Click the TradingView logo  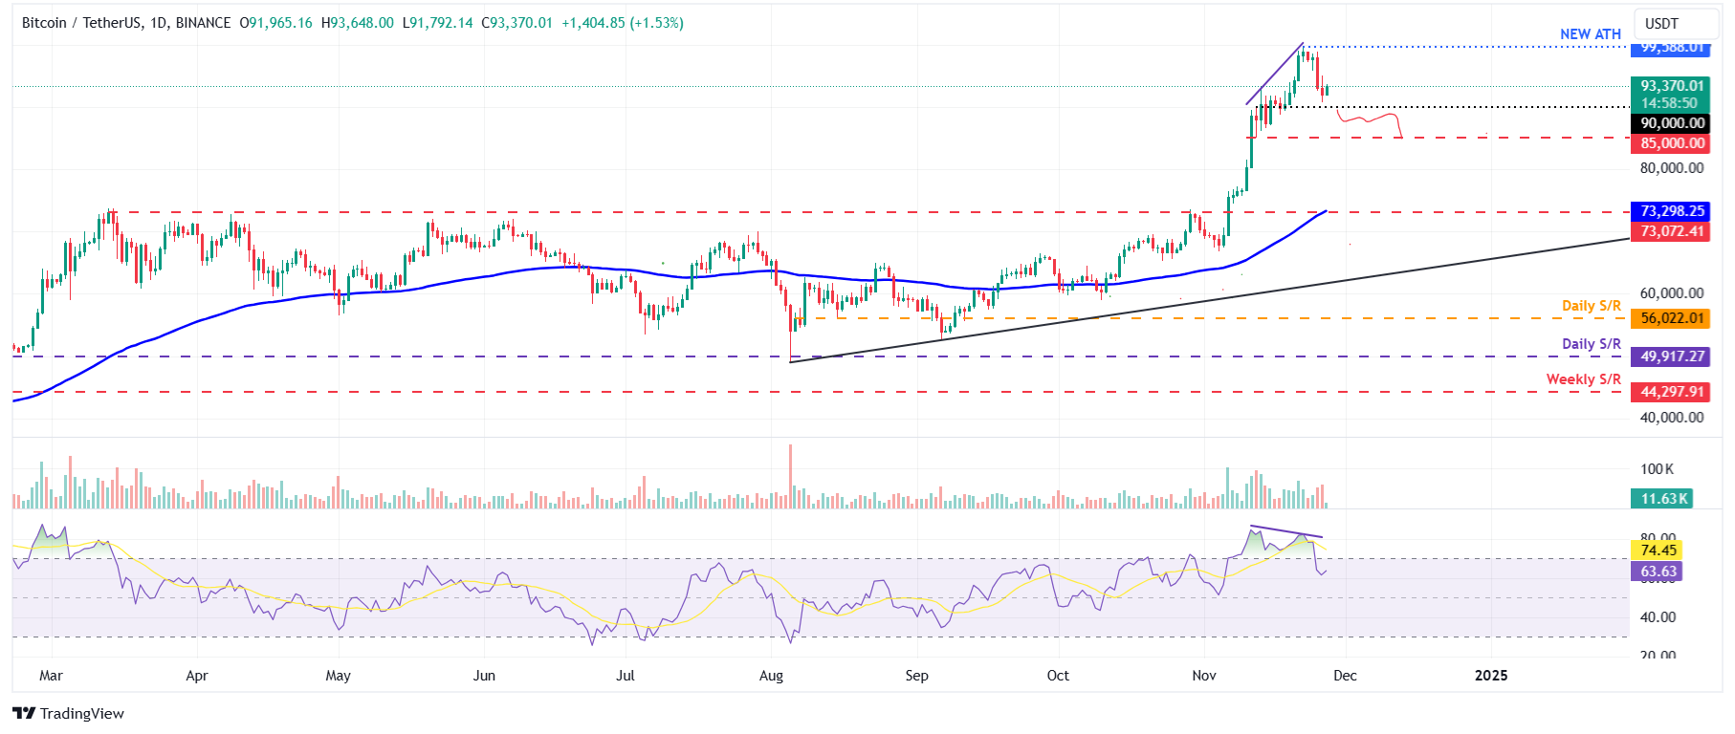[x=68, y=713]
